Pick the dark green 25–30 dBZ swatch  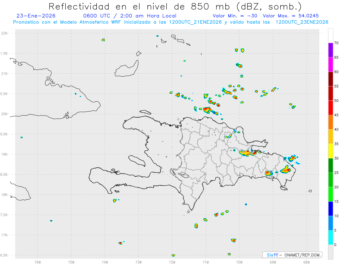coord(331,165)
